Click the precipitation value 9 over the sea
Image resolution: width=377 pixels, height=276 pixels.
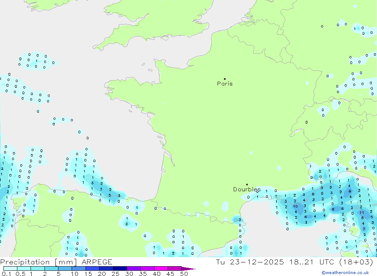click(333, 209)
